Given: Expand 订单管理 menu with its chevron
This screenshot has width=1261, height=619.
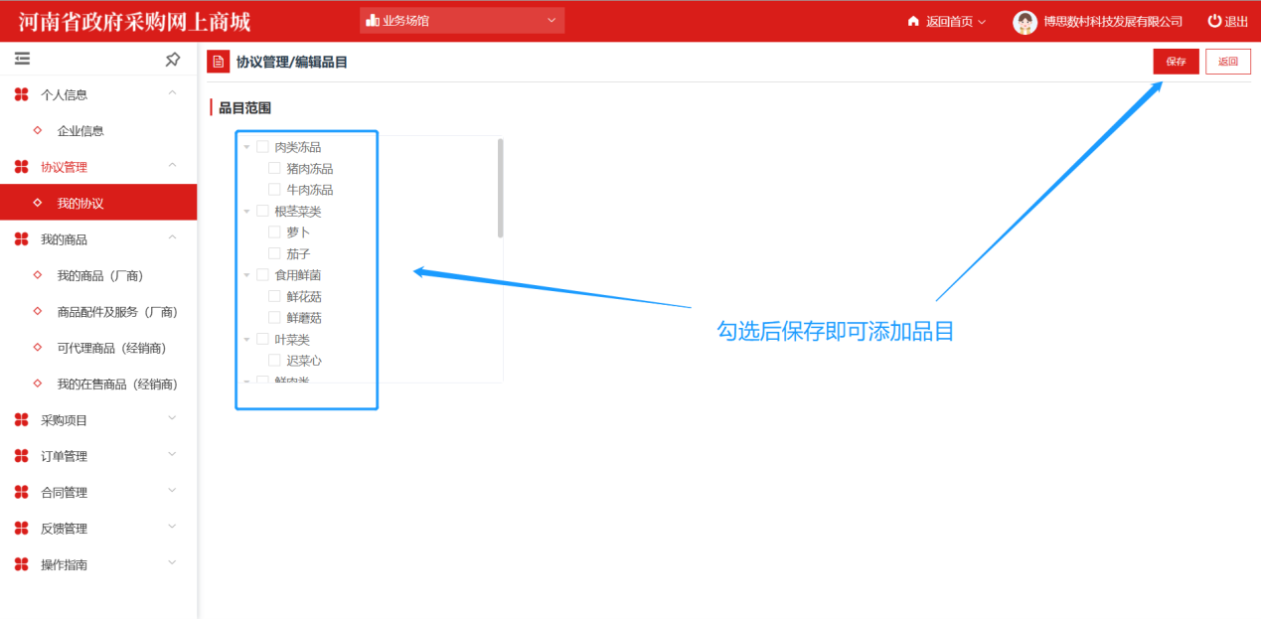Looking at the screenshot, I should (x=172, y=454).
